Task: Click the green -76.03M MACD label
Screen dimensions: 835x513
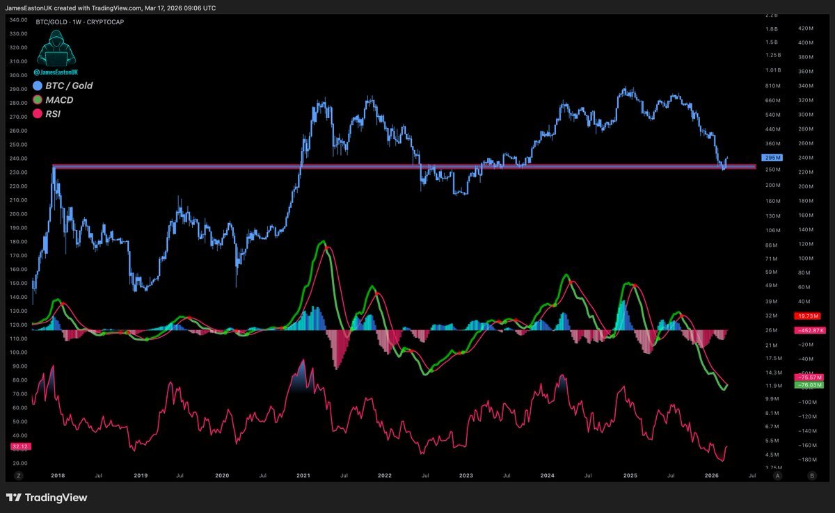Action: click(x=809, y=384)
